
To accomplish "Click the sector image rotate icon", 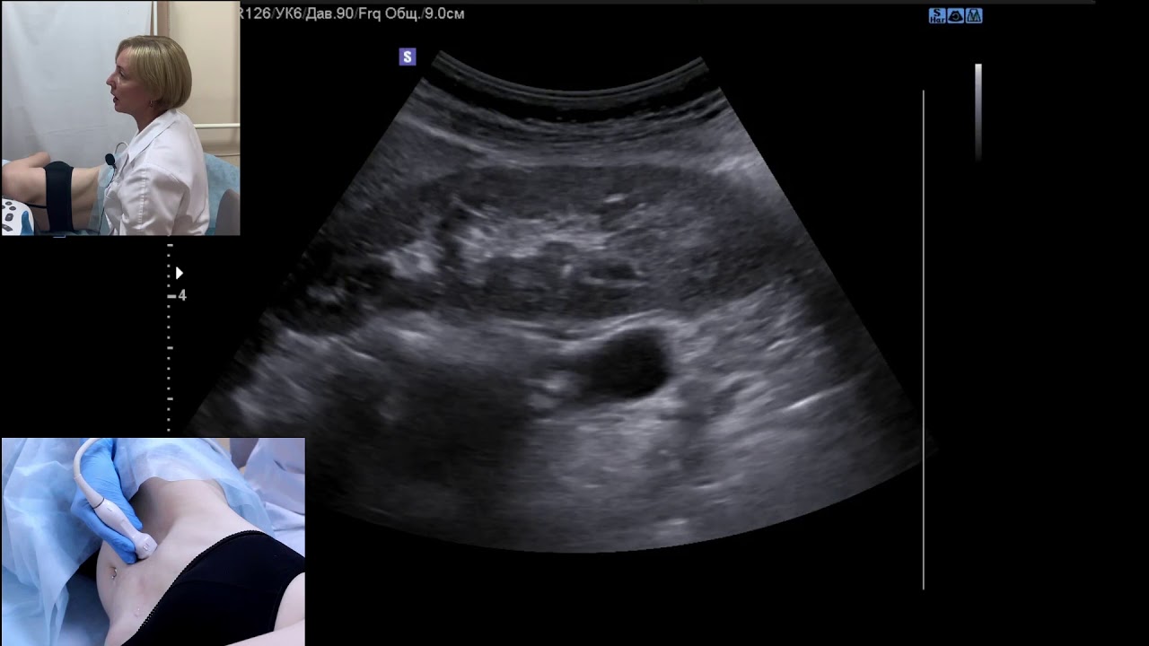I will 956,15.
